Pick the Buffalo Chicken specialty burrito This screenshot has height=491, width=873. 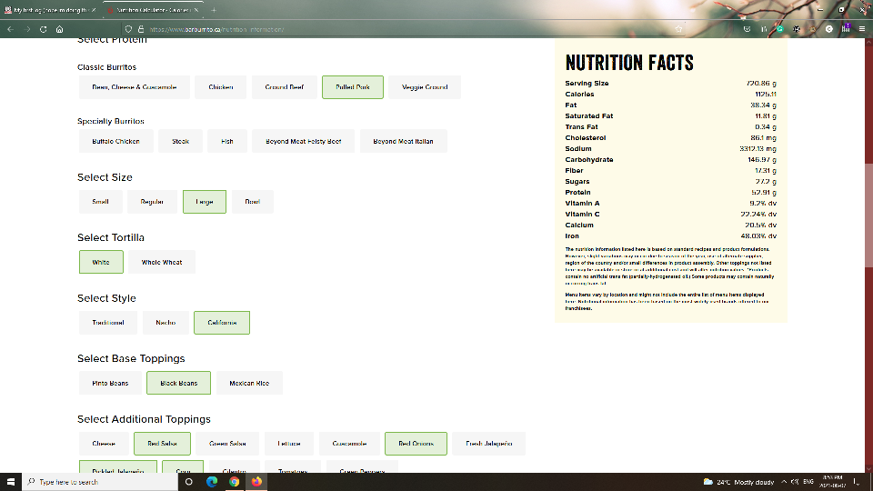115,142
